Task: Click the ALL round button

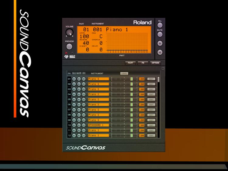Action: 160,25
